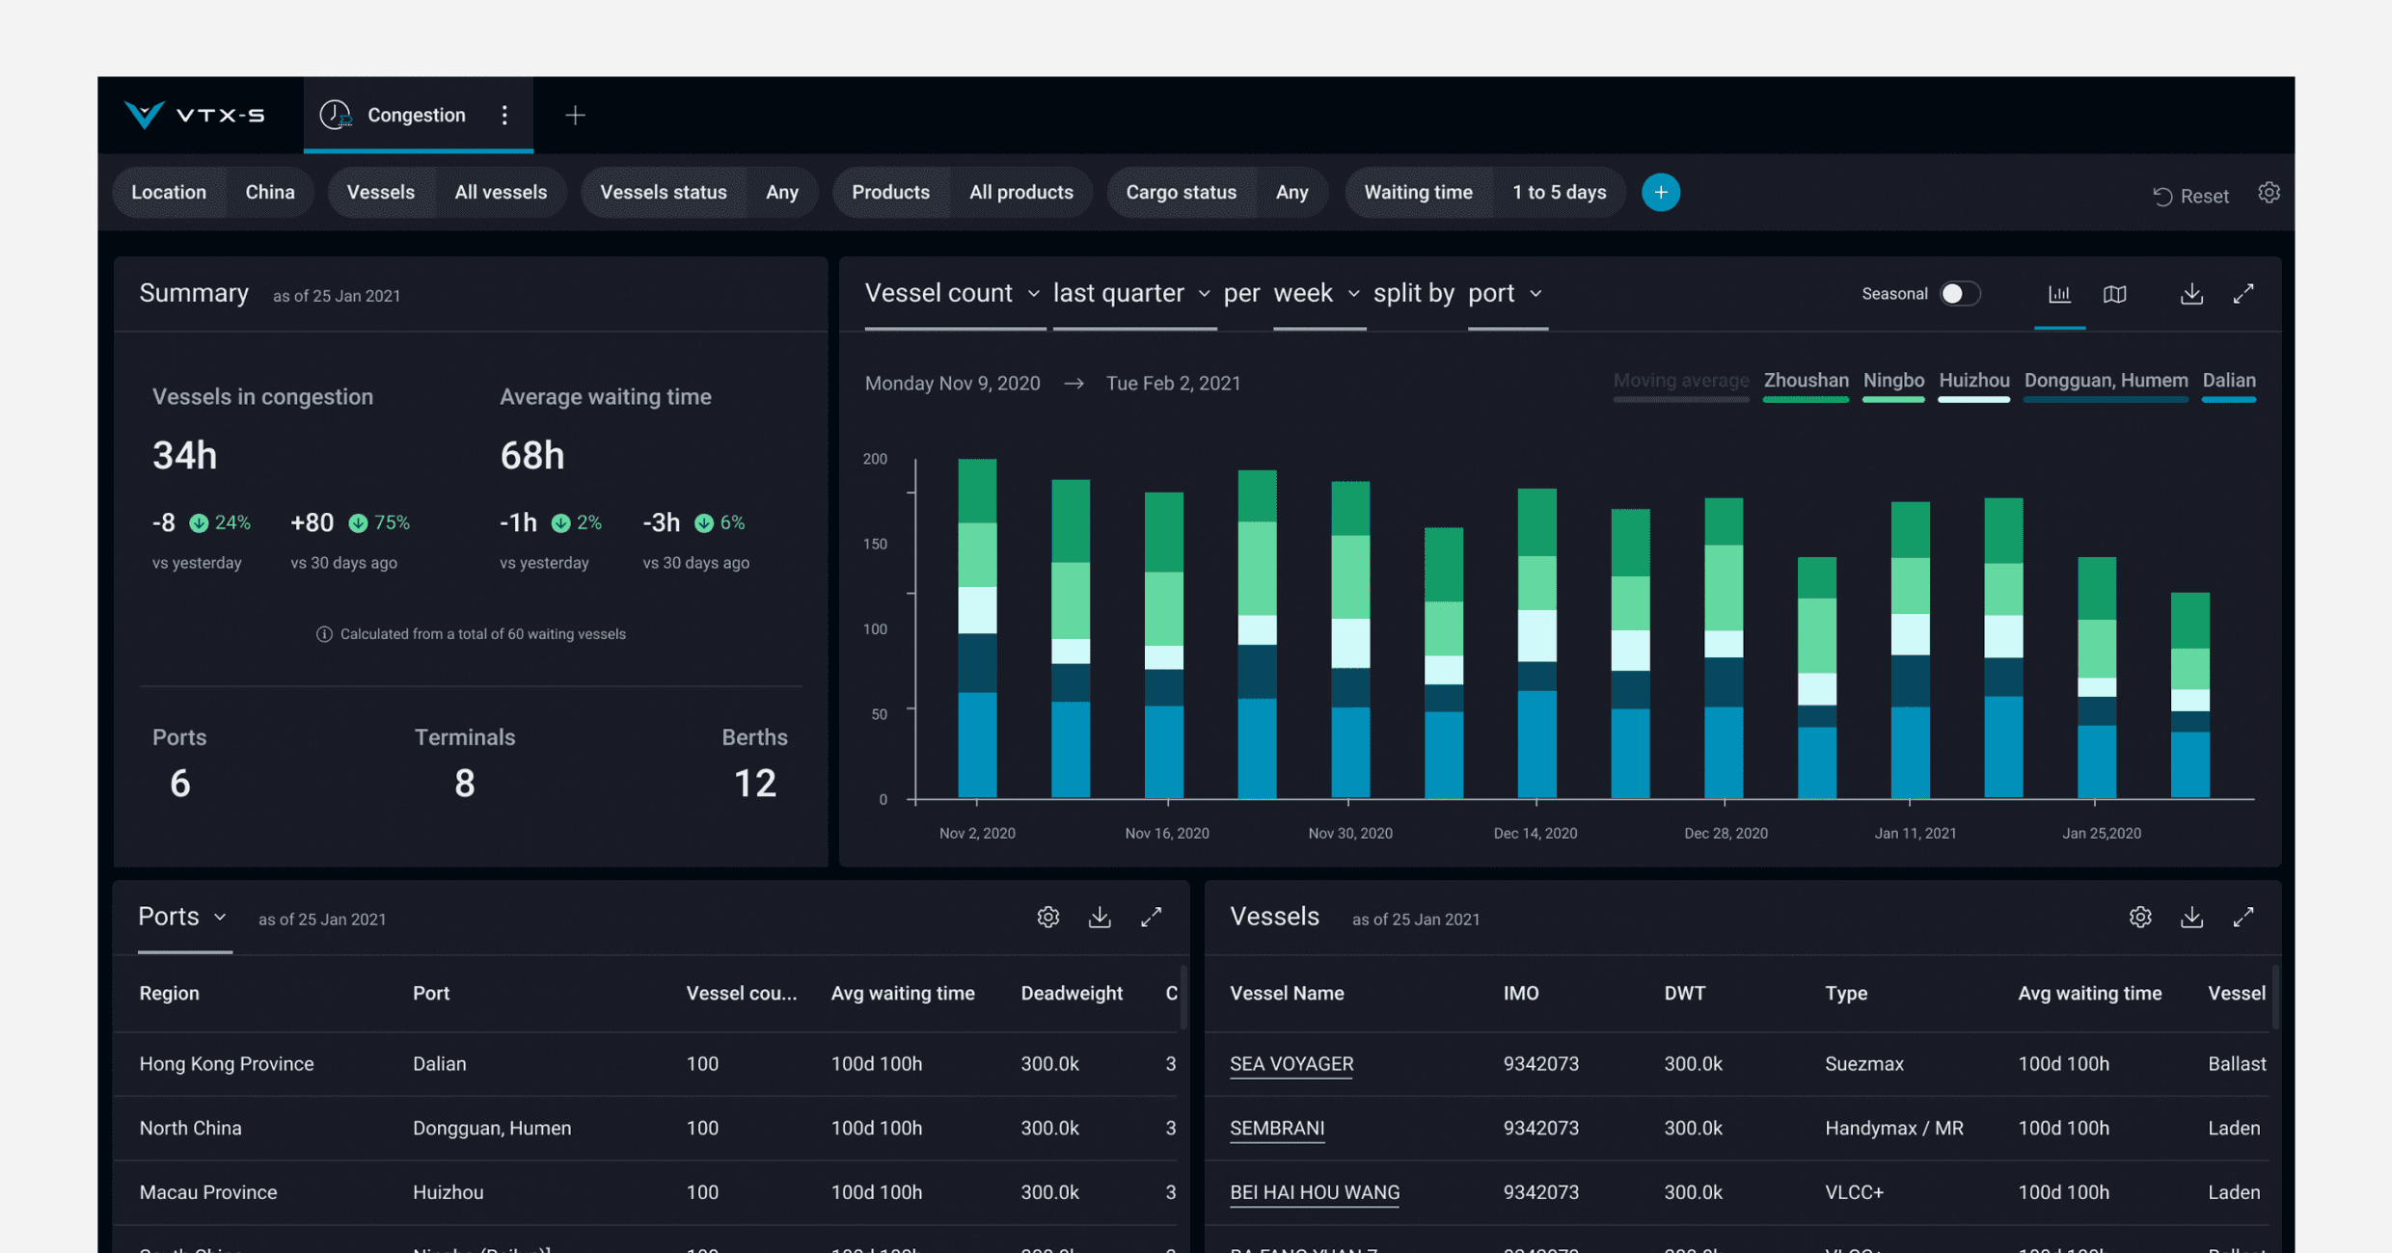
Task: Open Congestion tab options menu
Action: point(504,116)
